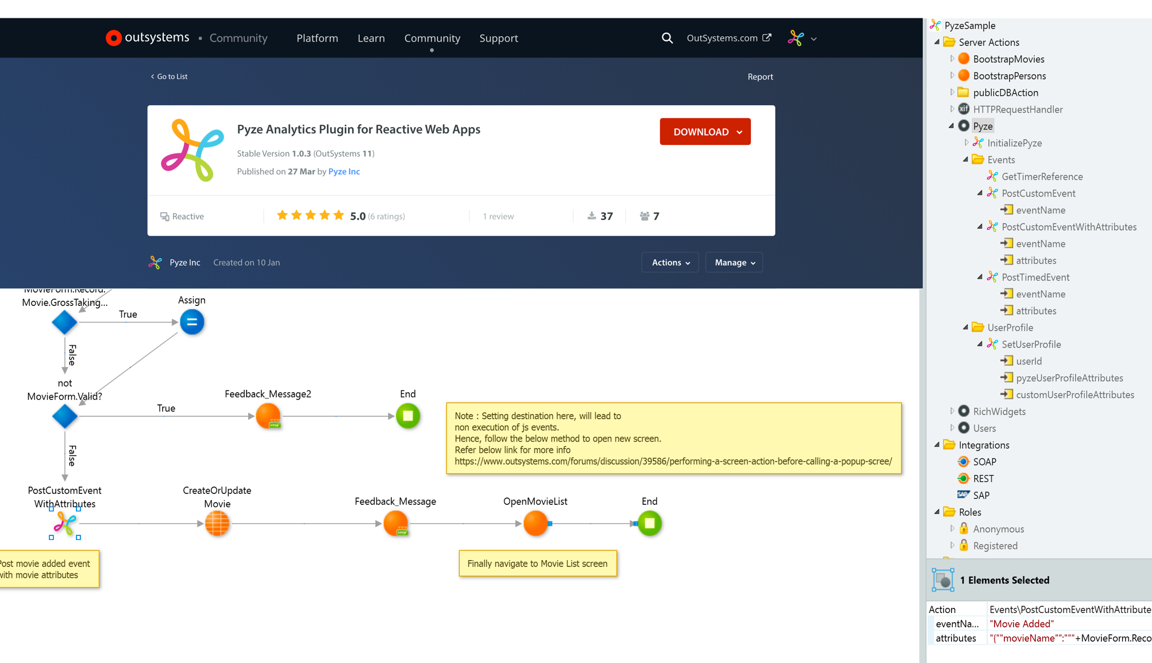
Task: Open the Support menu
Action: [x=499, y=38]
